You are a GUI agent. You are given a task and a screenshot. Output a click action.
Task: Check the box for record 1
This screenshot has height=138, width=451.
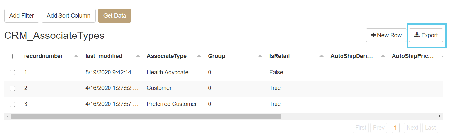[12, 73]
